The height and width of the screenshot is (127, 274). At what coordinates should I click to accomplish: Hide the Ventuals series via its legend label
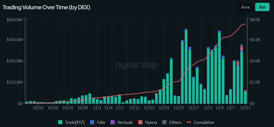125,122
